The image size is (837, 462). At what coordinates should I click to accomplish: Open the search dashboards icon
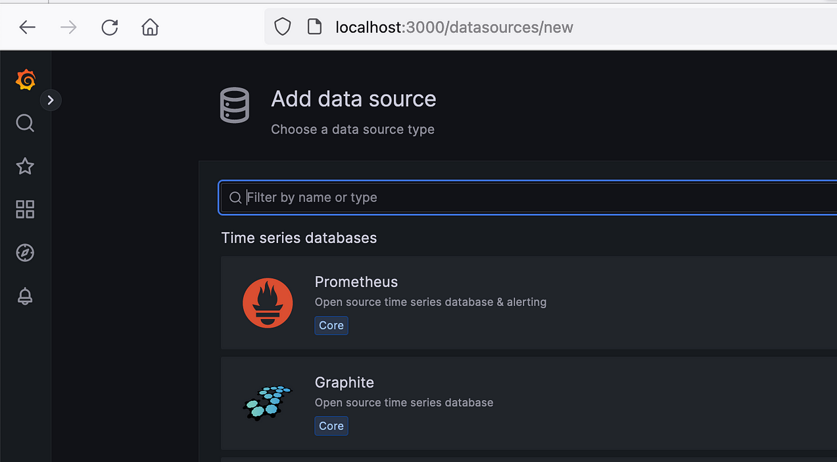tap(25, 123)
